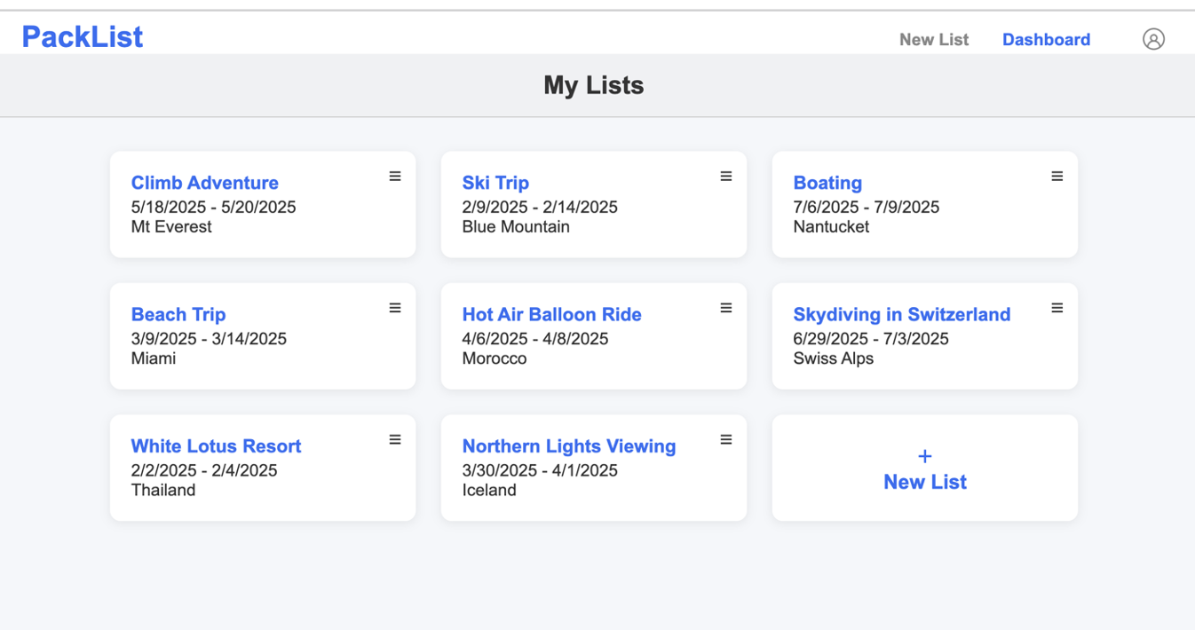Click the PackList logo
The height and width of the screenshot is (630, 1195).
pos(83,37)
